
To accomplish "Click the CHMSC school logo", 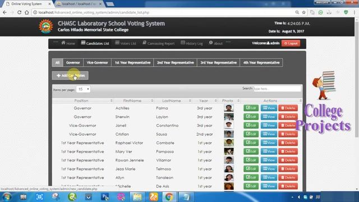I will coord(46,26).
